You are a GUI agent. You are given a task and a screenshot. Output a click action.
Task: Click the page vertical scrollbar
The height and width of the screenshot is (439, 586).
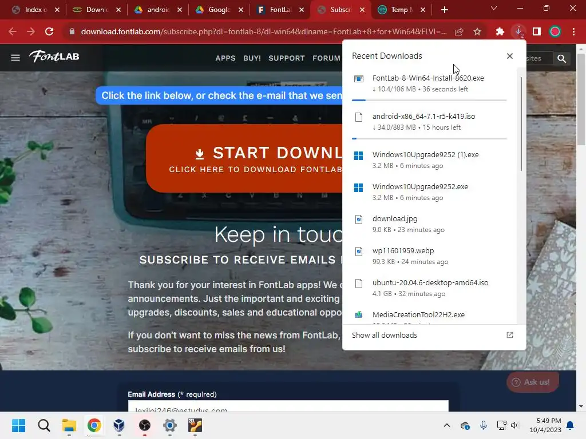(581, 99)
